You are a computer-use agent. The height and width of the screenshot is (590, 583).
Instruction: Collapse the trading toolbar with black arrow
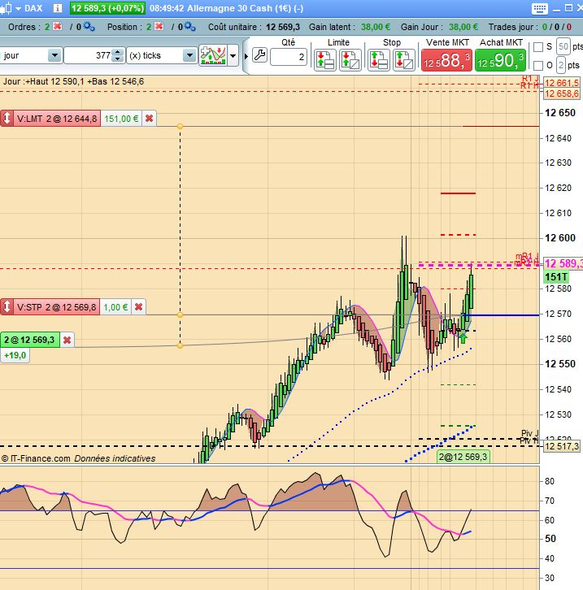pyautogui.click(x=246, y=56)
